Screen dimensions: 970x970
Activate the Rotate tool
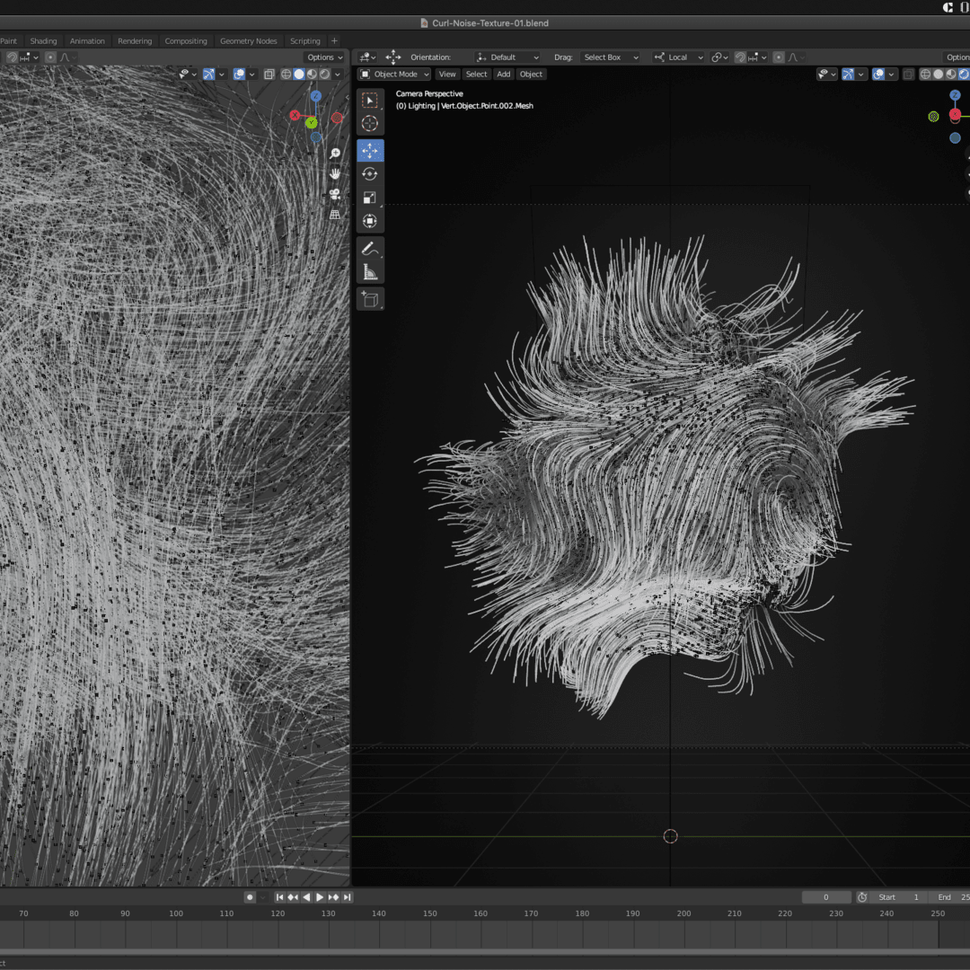370,173
